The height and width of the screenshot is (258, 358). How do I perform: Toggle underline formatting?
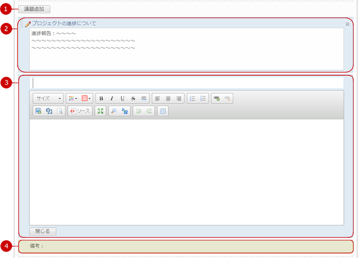coord(122,98)
